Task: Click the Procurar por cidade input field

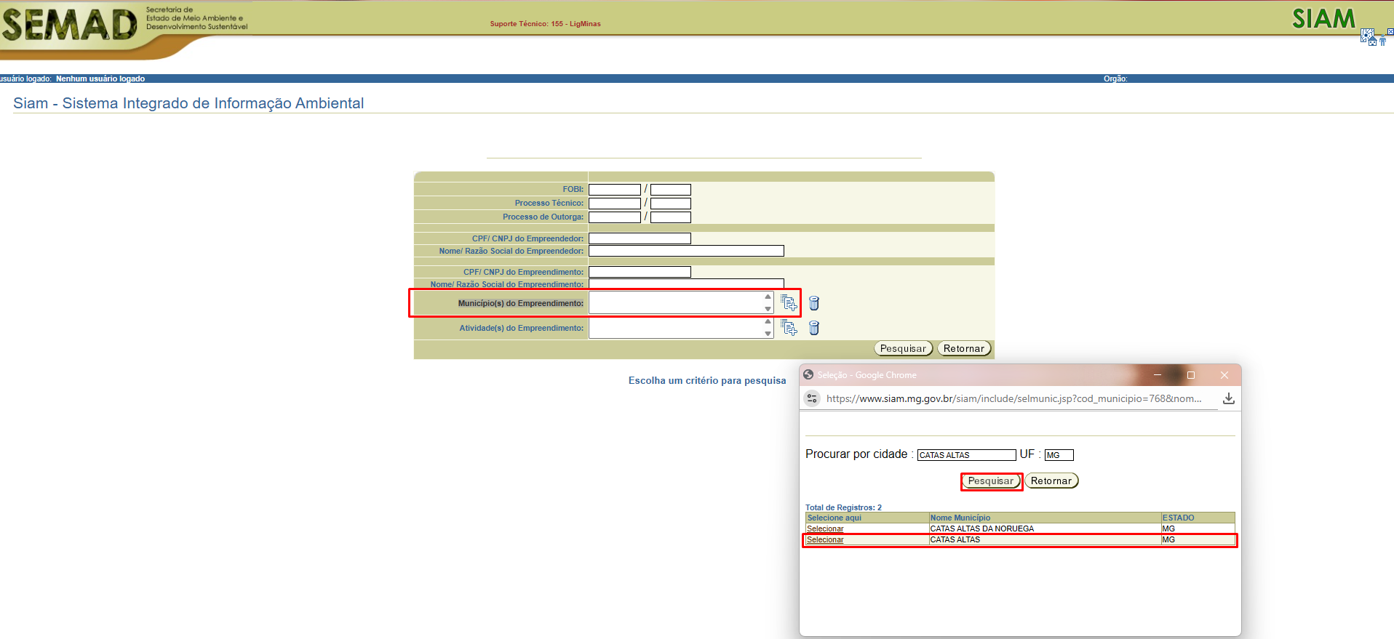Action: 965,455
